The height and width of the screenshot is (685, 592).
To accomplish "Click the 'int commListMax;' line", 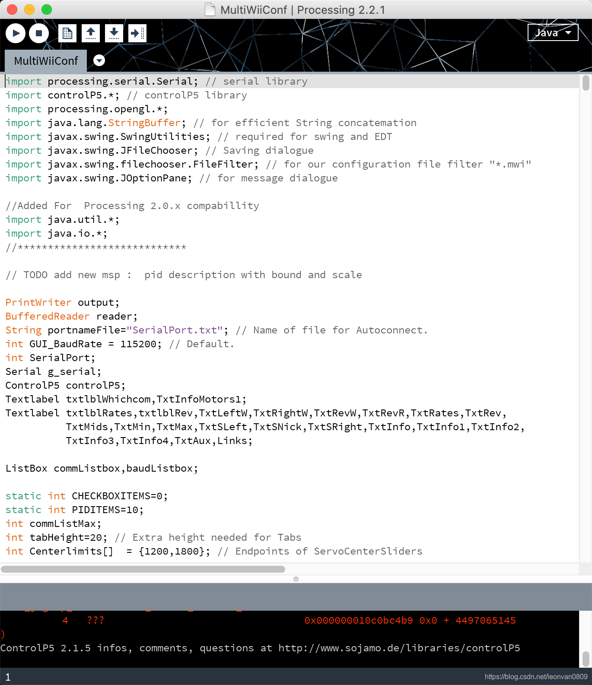I will point(54,524).
